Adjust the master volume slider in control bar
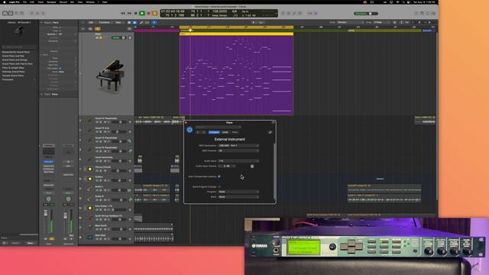Image resolution: width=489 pixels, height=275 pixels. (366, 14)
